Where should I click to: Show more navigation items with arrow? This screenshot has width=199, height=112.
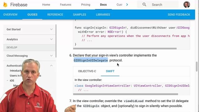pos(127,5)
